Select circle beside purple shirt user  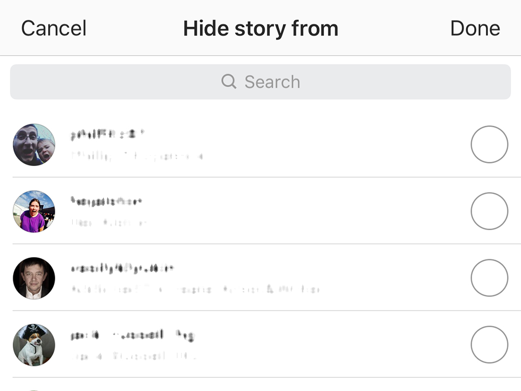tap(489, 211)
